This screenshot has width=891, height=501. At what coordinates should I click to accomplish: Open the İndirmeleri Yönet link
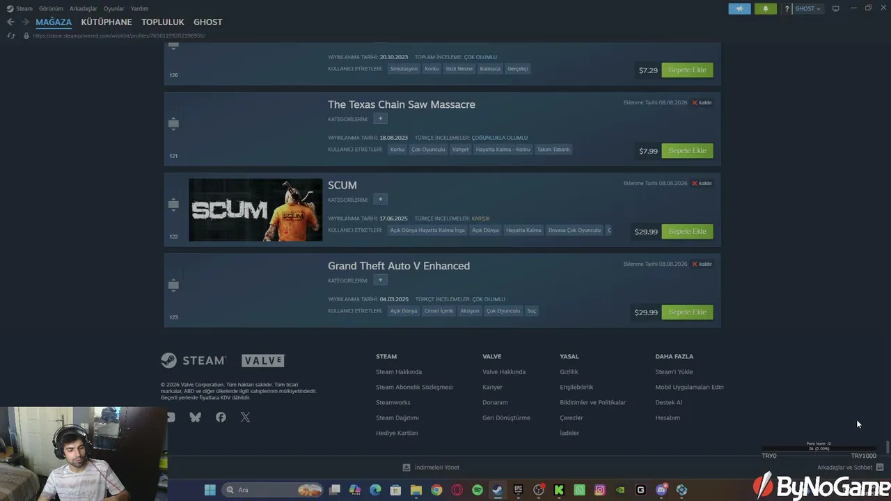pos(436,468)
